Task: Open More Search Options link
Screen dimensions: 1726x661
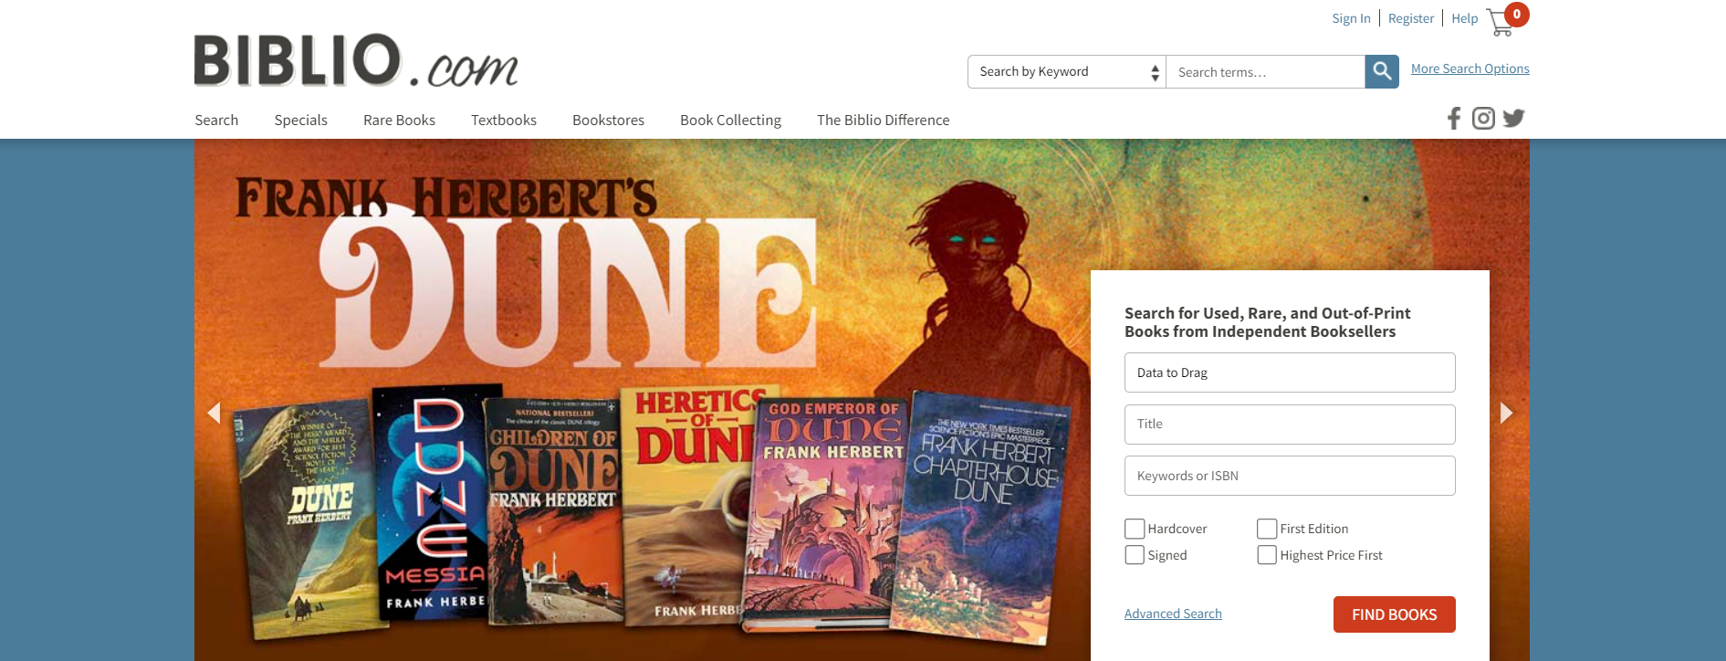Action: click(x=1470, y=68)
